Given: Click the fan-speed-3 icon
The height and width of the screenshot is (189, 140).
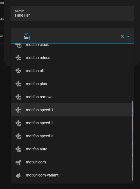Looking at the screenshot, I should [x=18, y=136].
